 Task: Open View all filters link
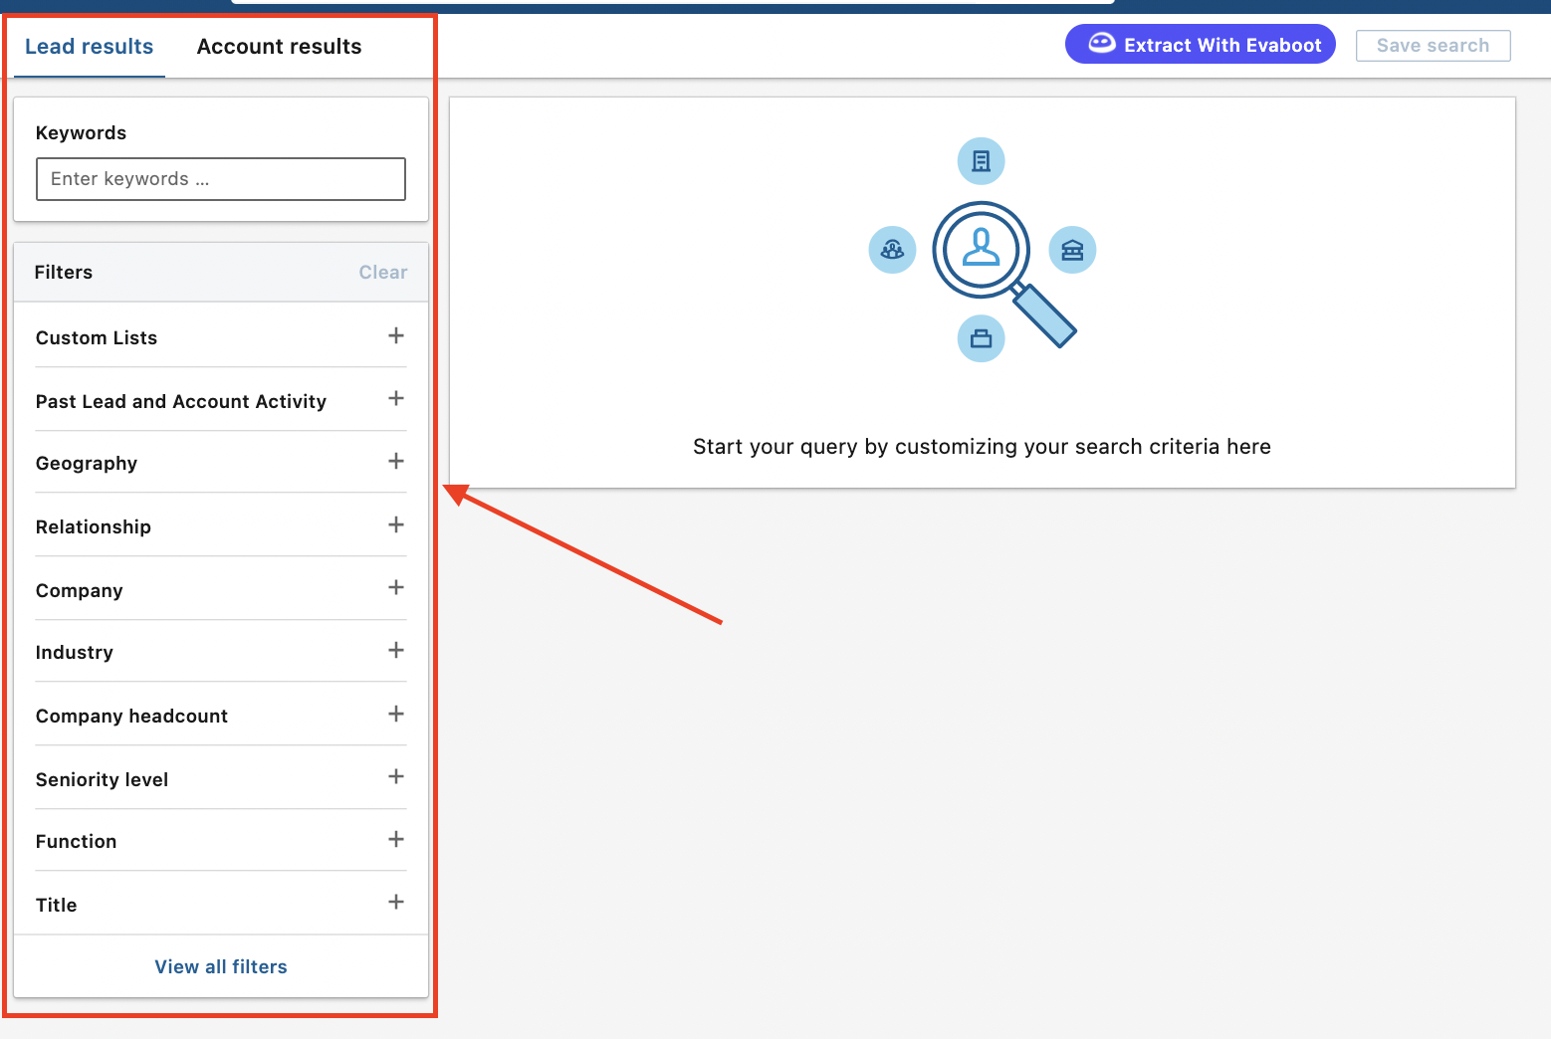pyautogui.click(x=221, y=967)
